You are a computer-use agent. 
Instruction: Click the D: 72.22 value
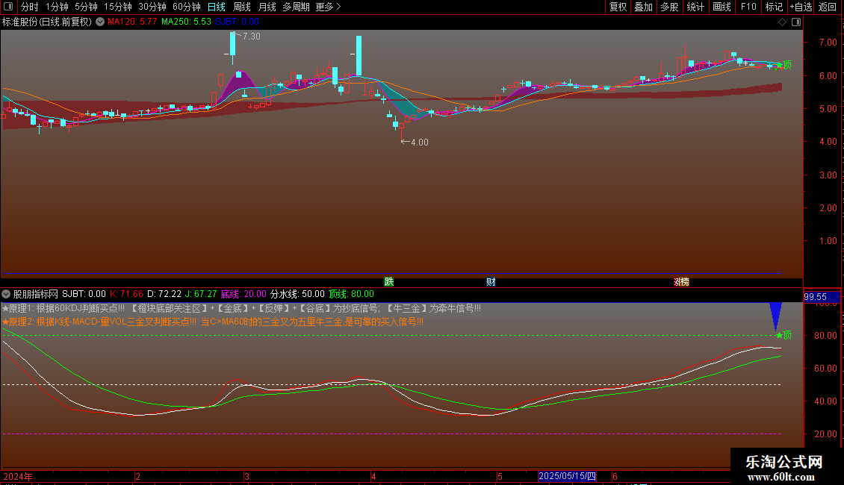164,294
